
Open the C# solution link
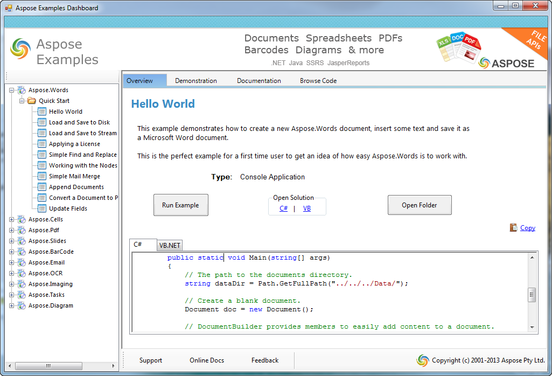[283, 208]
